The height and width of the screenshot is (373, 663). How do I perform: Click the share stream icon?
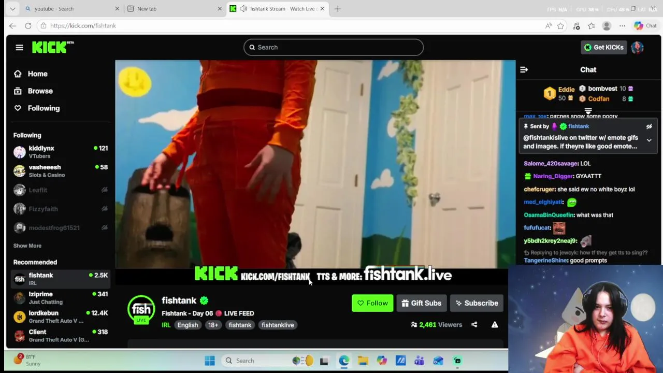[x=474, y=325]
